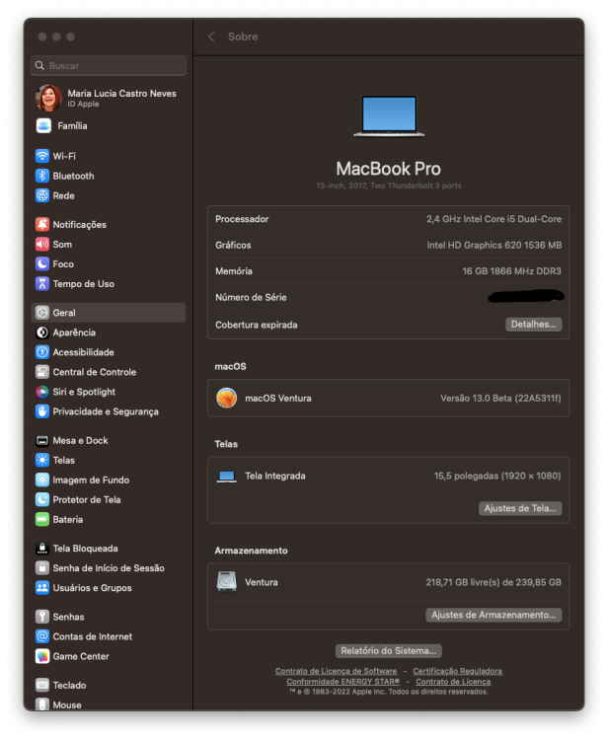Open Acessibilidade icon in the sidebar

(42, 352)
